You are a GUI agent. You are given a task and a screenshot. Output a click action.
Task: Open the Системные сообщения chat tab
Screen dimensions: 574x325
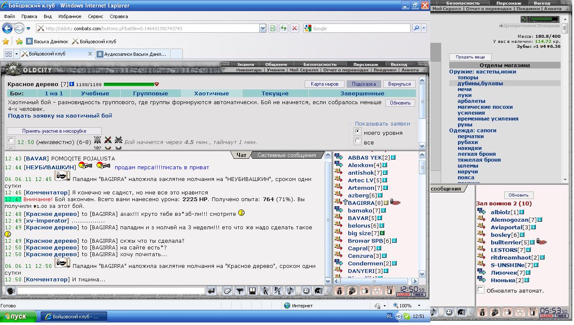click(x=287, y=155)
